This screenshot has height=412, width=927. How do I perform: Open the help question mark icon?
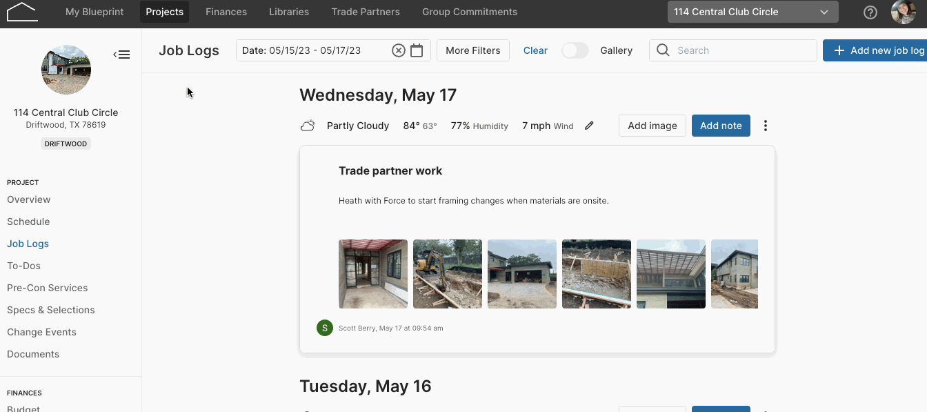tap(870, 12)
